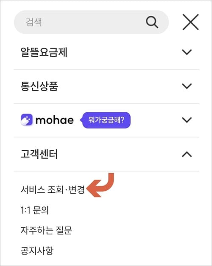Open 서비스 조회·변경 link
The height and width of the screenshot is (266, 212).
[53, 189]
